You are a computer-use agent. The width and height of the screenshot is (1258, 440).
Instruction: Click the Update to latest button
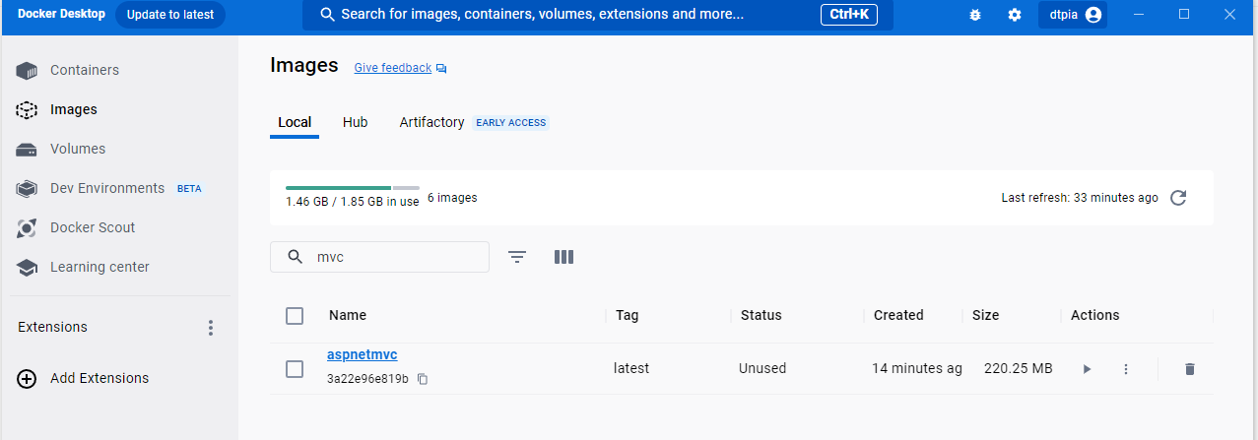[x=170, y=15]
